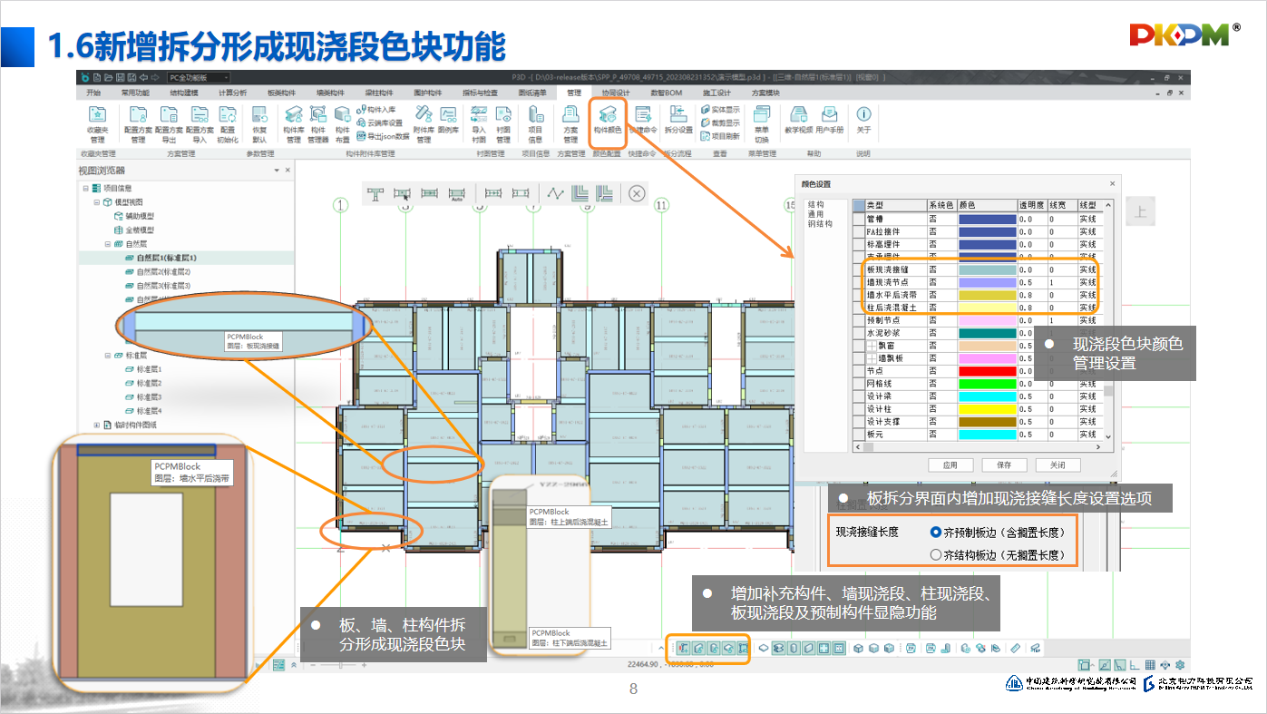Screen dimensions: 1267x714
Task: Show 项目信息 from the ribbon
Action: (x=535, y=123)
